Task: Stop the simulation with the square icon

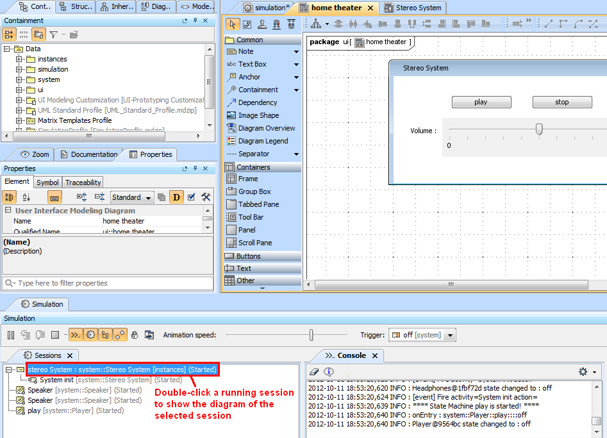Action: point(55,334)
